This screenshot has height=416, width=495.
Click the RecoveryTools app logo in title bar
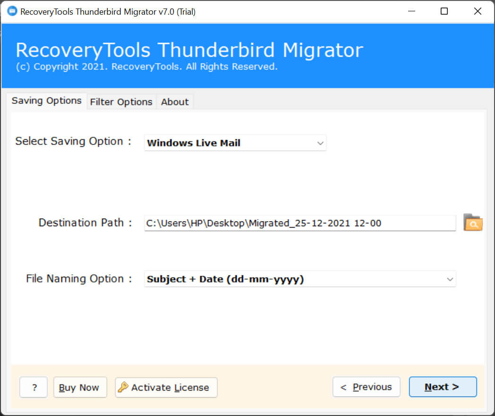12,11
